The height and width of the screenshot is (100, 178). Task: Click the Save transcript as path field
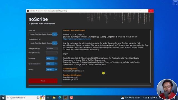[40, 43]
